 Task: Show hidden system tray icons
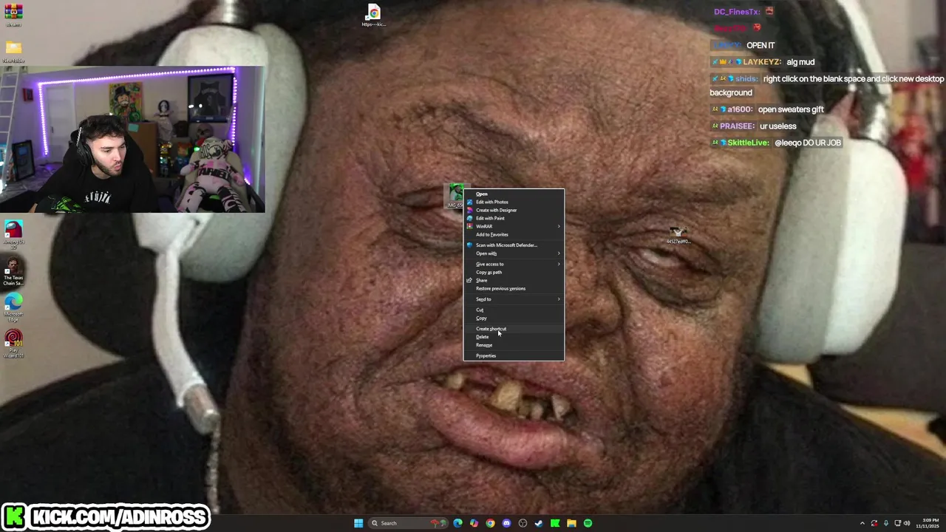[x=862, y=523]
